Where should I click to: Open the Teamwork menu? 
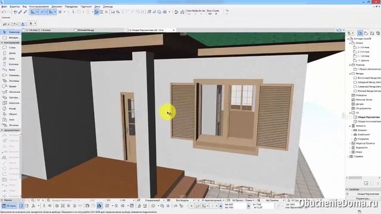86,7
